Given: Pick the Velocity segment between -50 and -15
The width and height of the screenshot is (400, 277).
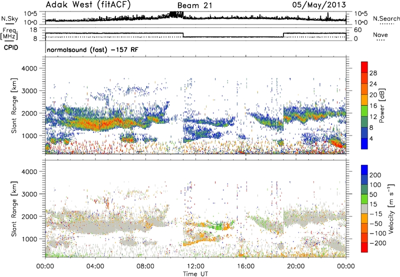Looking at the screenshot, I should [x=364, y=218].
